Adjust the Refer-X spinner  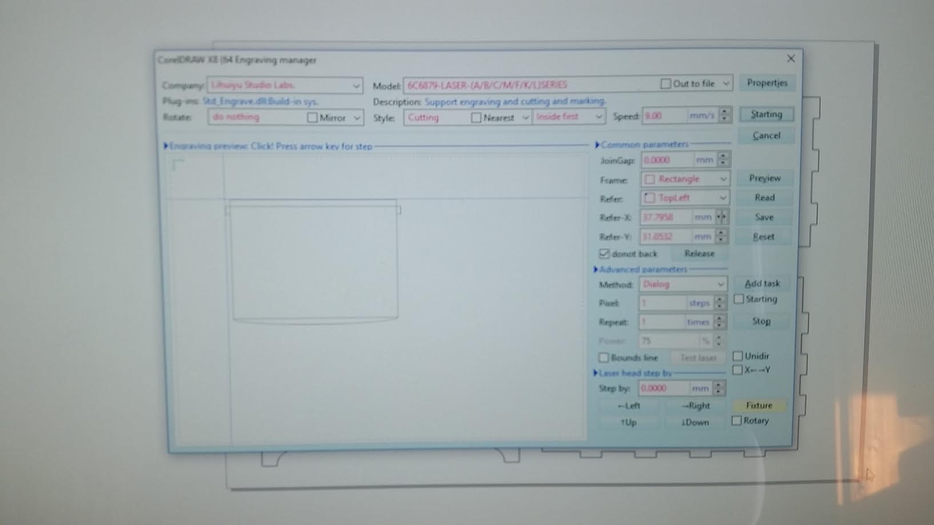coord(721,217)
